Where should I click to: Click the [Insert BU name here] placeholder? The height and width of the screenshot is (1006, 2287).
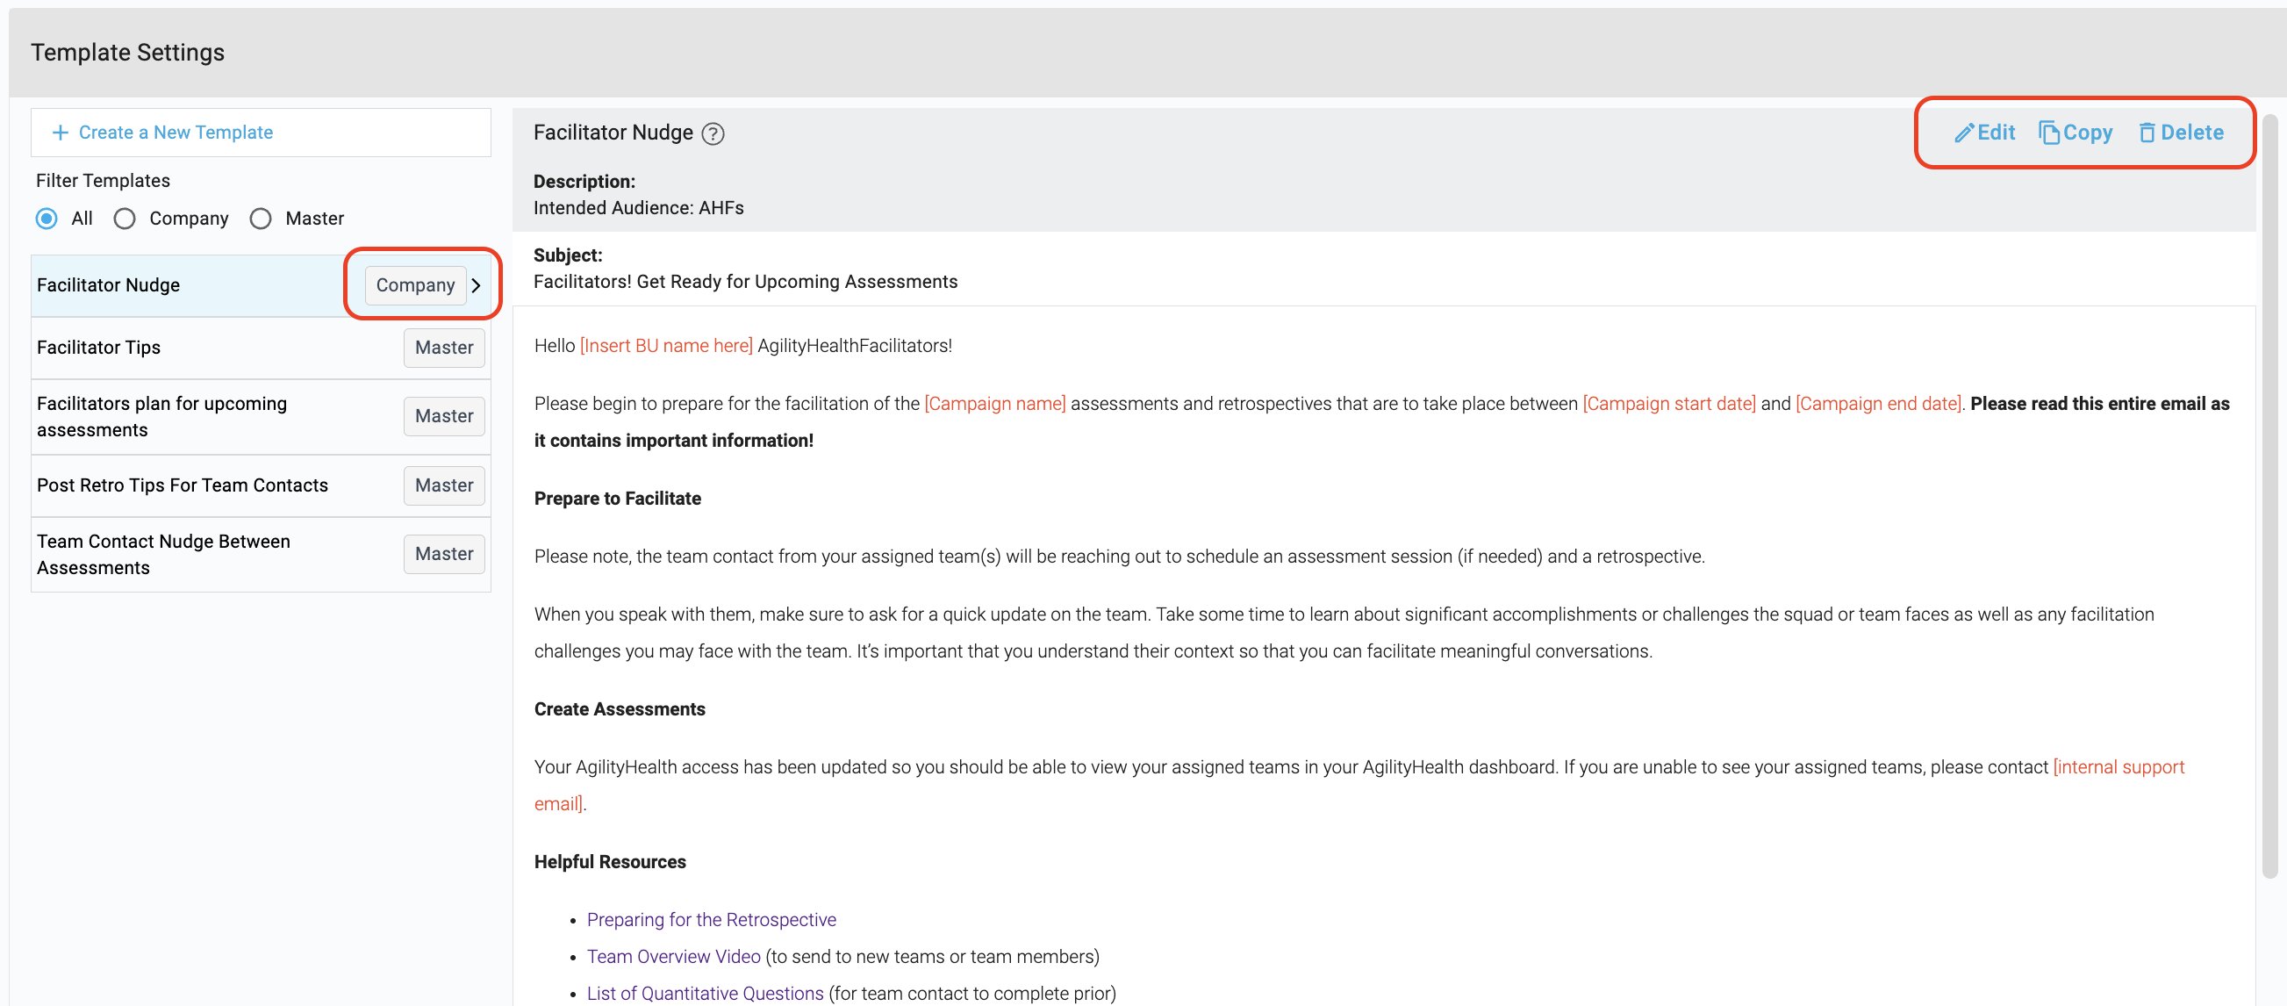click(666, 345)
